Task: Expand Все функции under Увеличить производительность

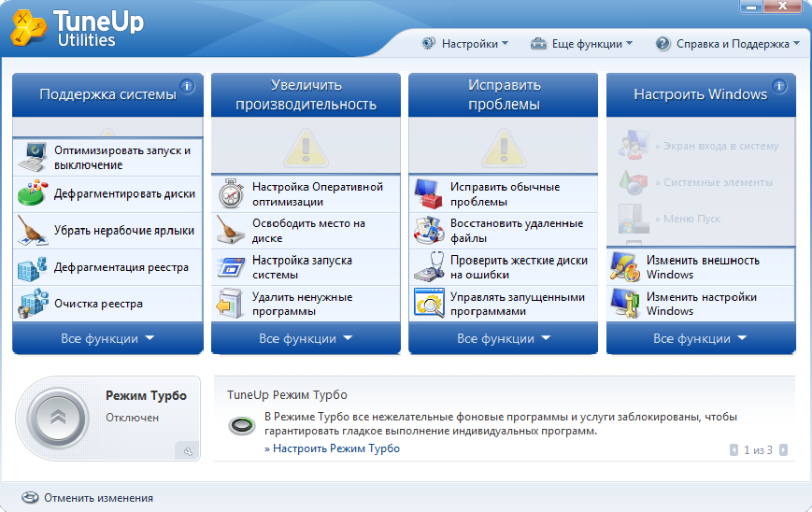Action: (306, 338)
